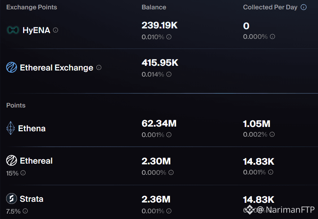Click the 2.30M Ethereal balance
Screen dimensions: 318x219
[x=156, y=161]
